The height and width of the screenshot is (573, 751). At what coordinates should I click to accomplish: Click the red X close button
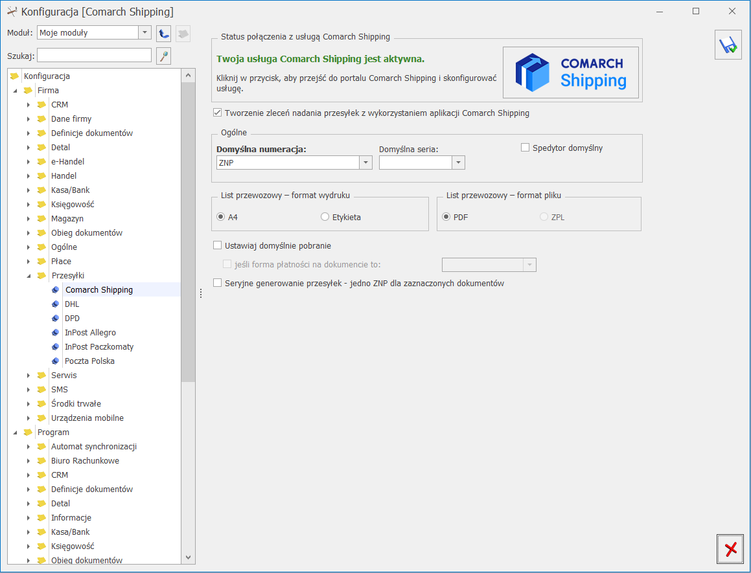click(730, 549)
